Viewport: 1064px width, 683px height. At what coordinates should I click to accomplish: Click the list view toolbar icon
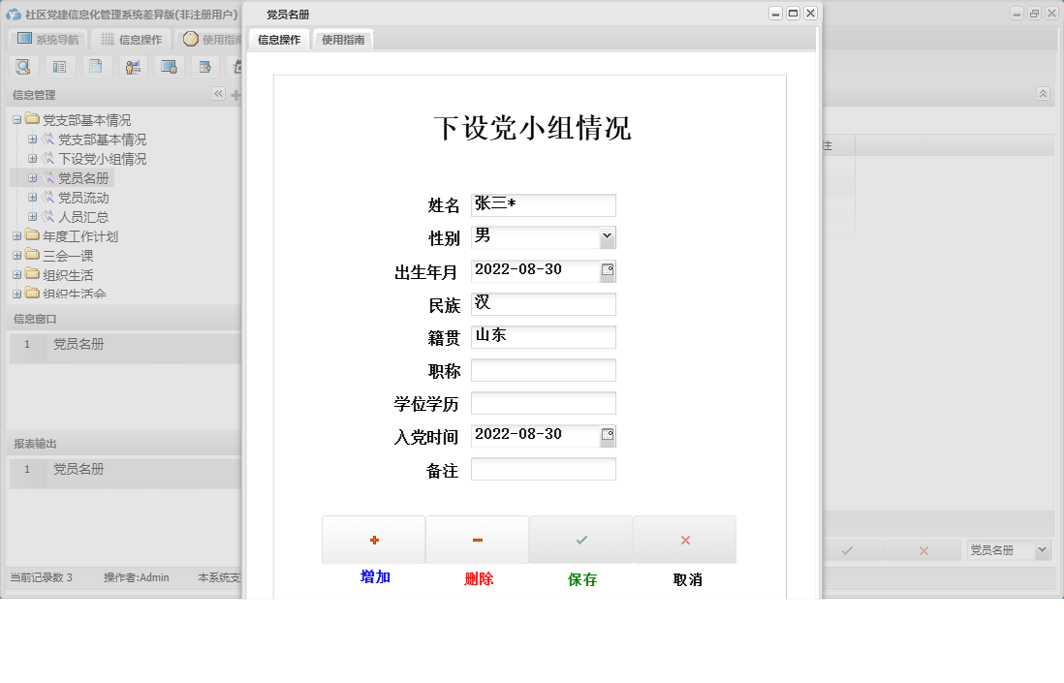click(59, 66)
